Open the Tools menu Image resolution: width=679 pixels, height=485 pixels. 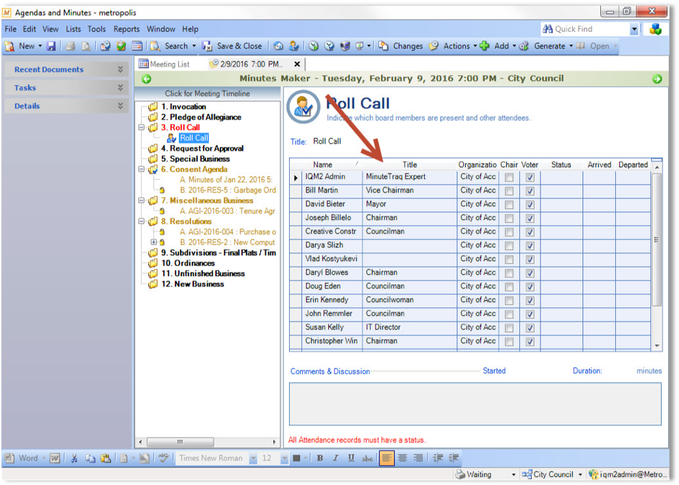97,29
